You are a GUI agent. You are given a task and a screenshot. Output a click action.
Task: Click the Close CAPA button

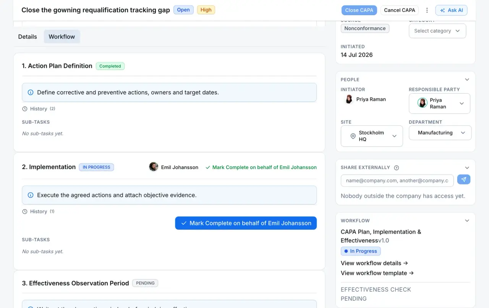(x=359, y=10)
